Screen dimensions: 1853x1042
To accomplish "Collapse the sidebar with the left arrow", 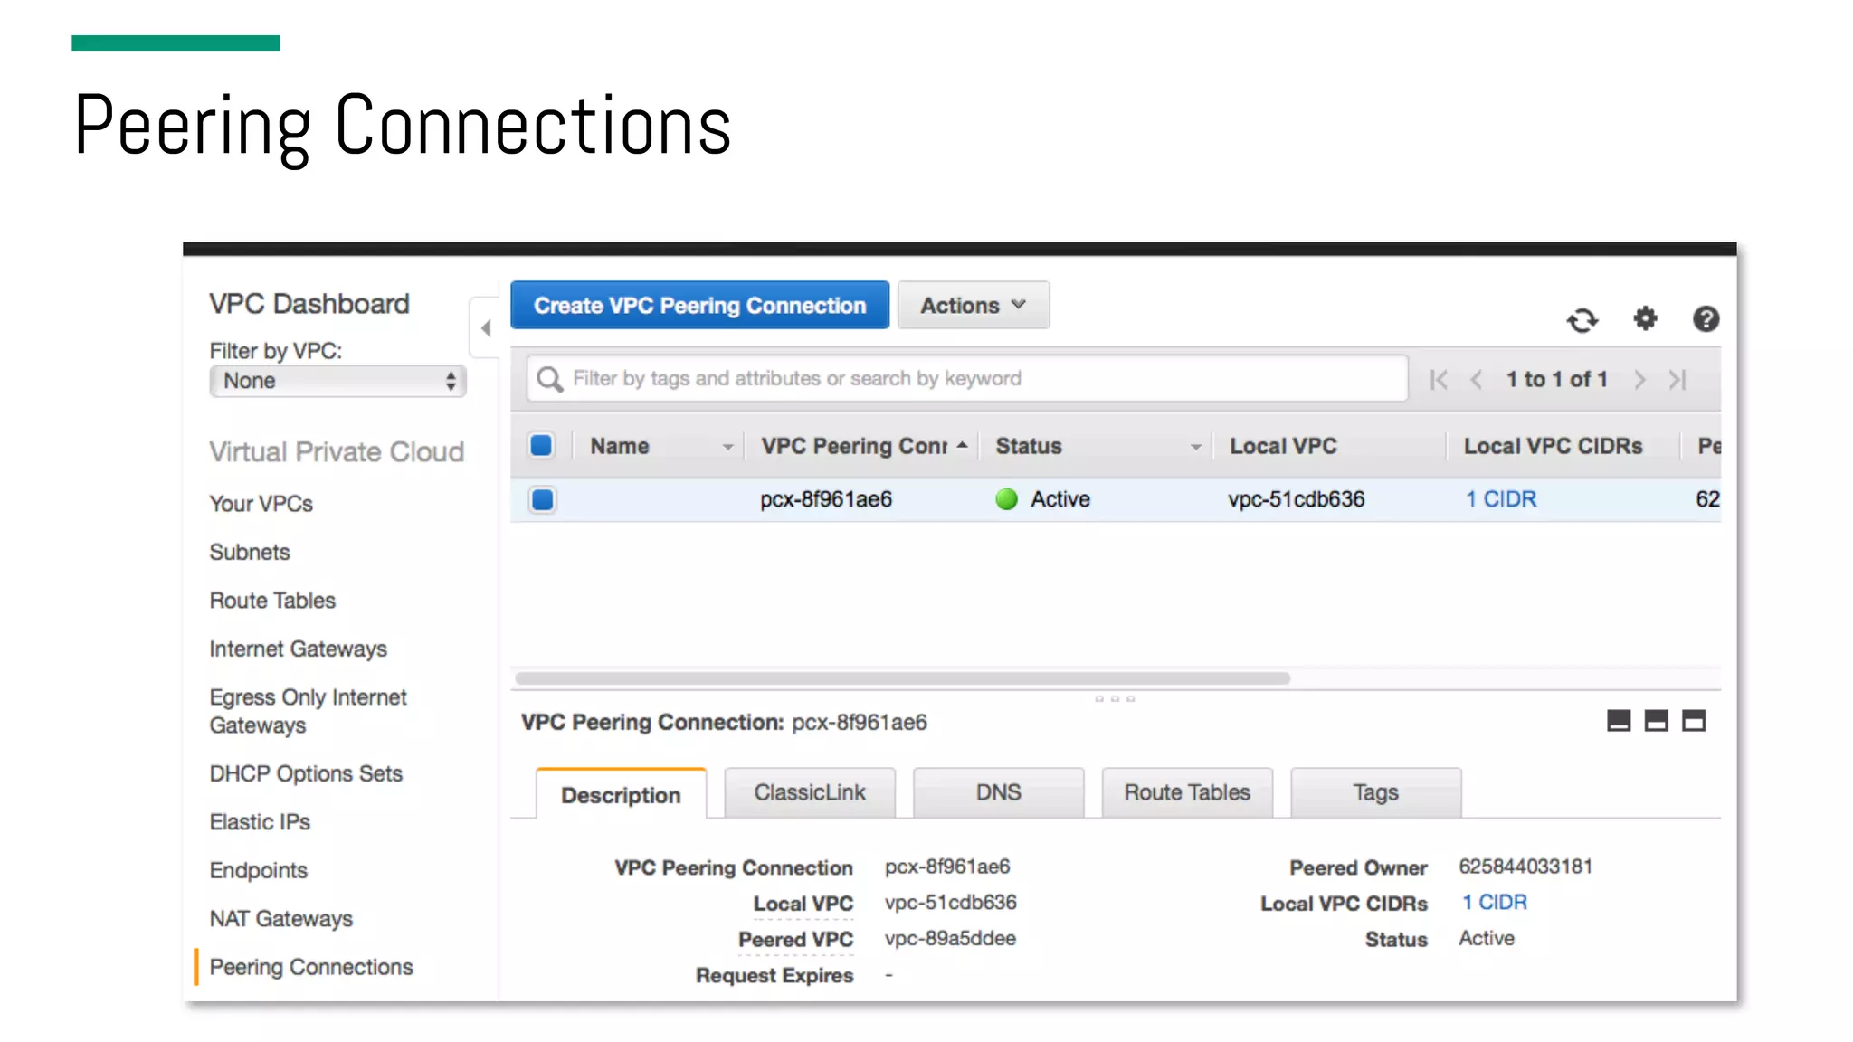I will click(486, 327).
